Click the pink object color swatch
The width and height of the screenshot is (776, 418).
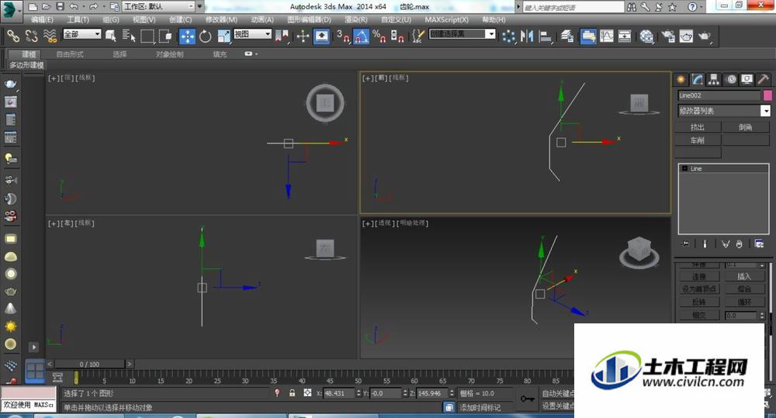[x=767, y=95]
